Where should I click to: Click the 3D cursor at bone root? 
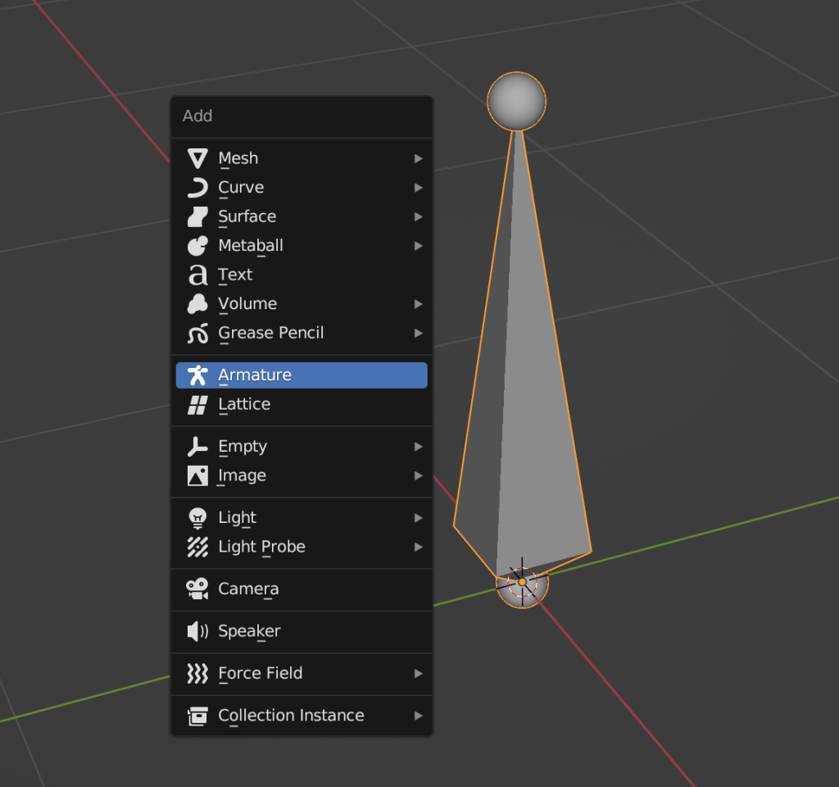522,582
